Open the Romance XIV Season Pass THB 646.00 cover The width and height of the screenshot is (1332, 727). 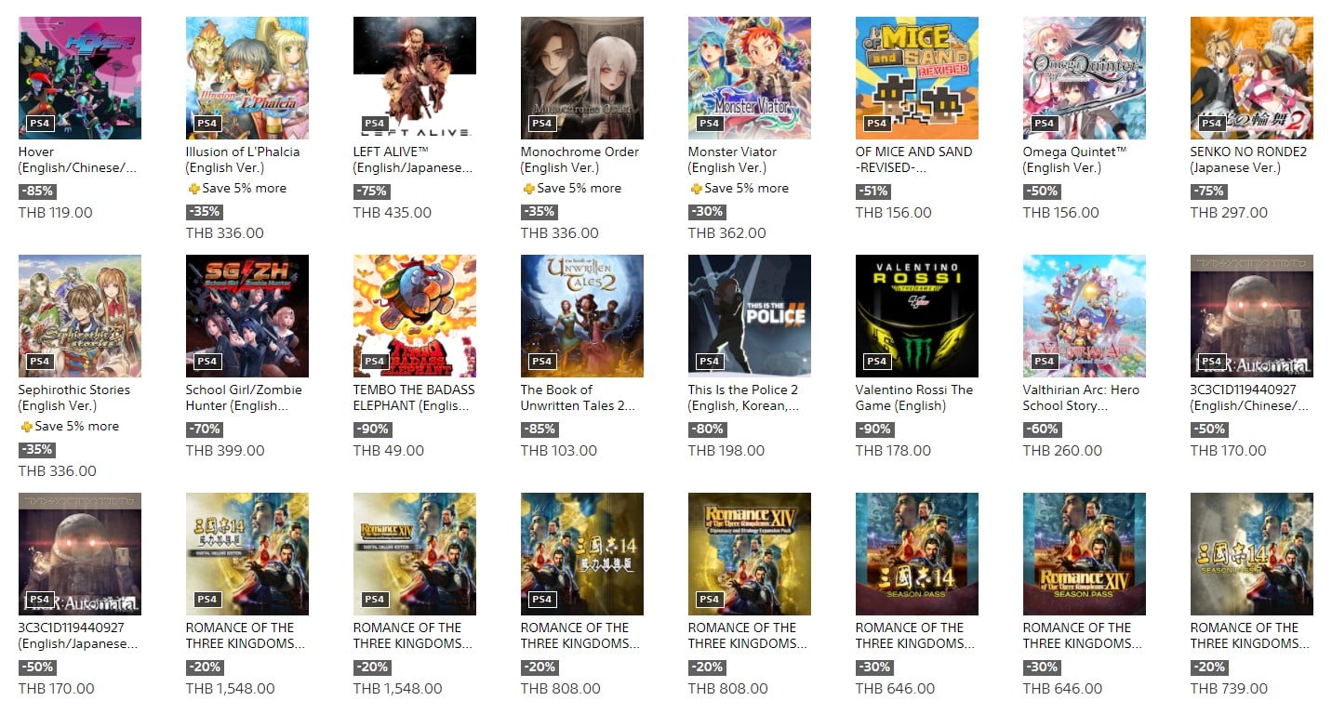click(x=1085, y=554)
